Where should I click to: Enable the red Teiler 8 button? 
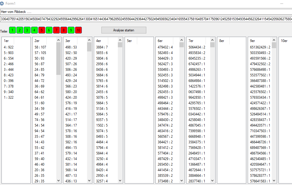click(x=64, y=30)
